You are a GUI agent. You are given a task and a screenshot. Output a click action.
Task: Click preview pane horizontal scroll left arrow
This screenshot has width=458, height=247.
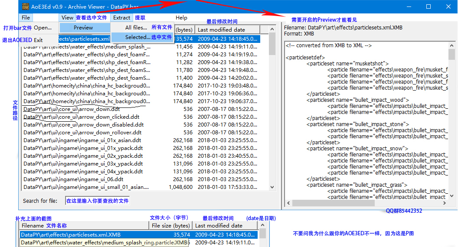[288, 203]
